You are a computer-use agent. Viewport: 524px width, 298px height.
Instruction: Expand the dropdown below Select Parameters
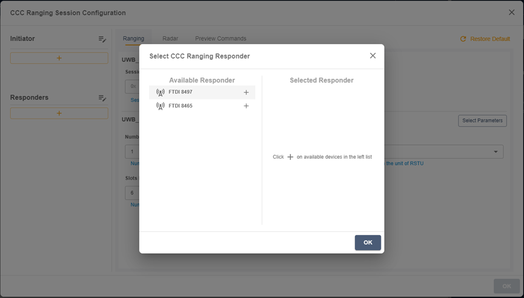496,152
